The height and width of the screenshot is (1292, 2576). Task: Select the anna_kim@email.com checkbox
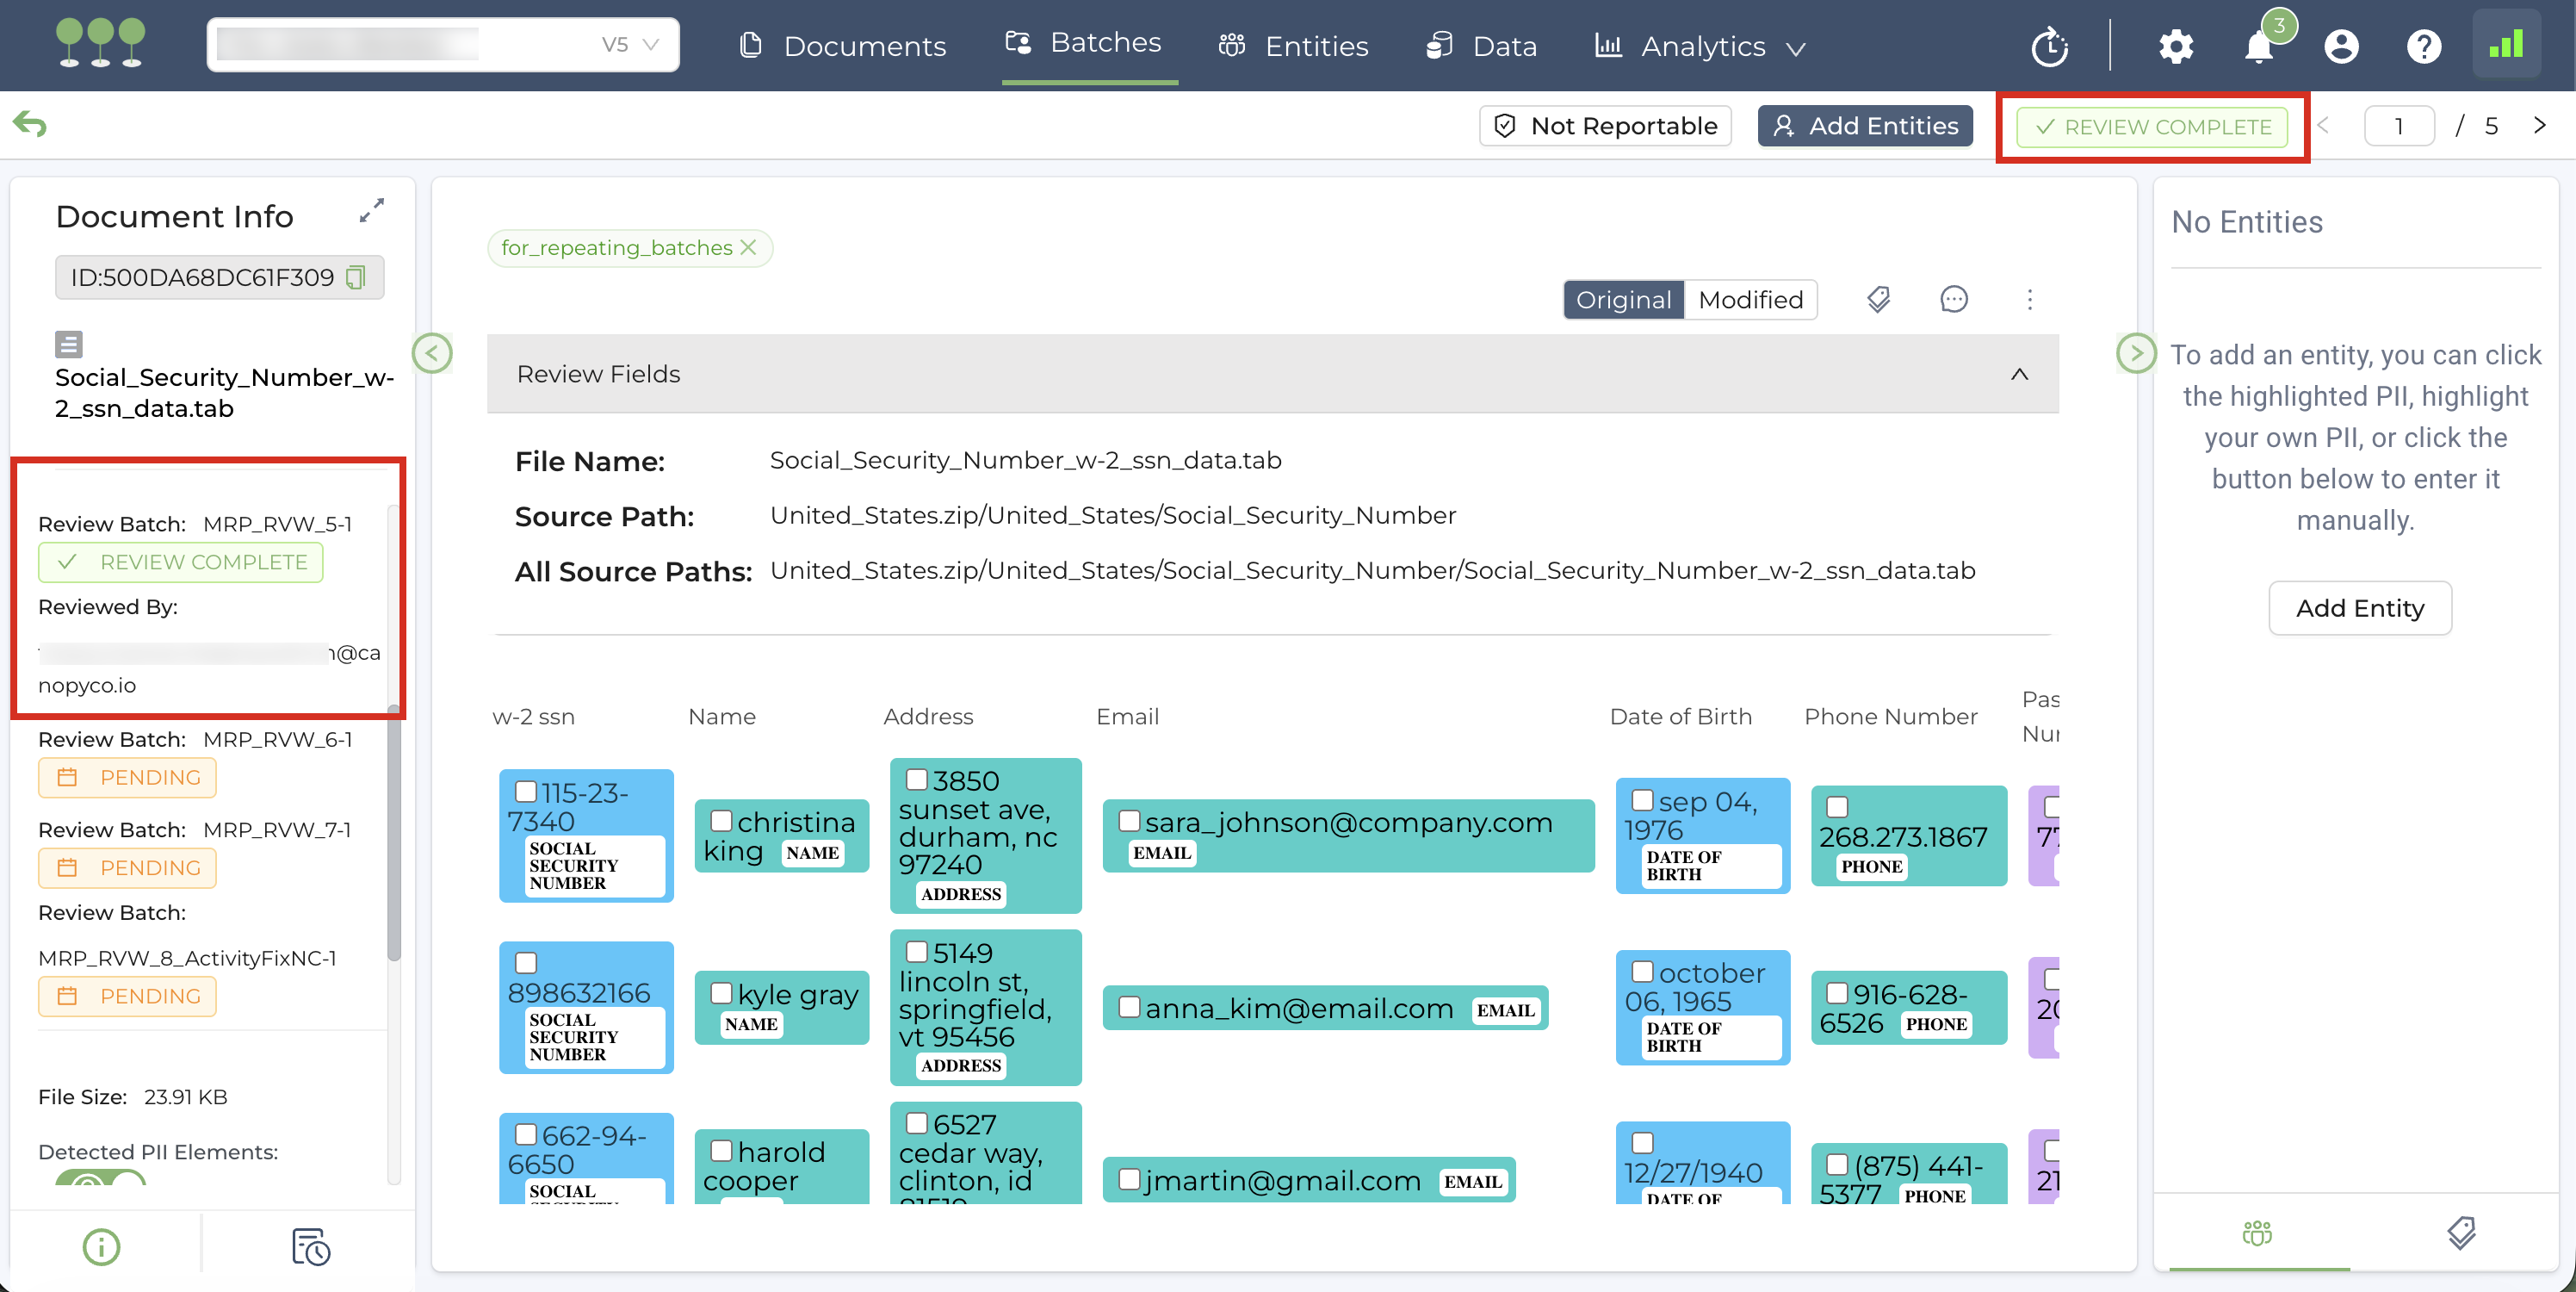coord(1129,1007)
